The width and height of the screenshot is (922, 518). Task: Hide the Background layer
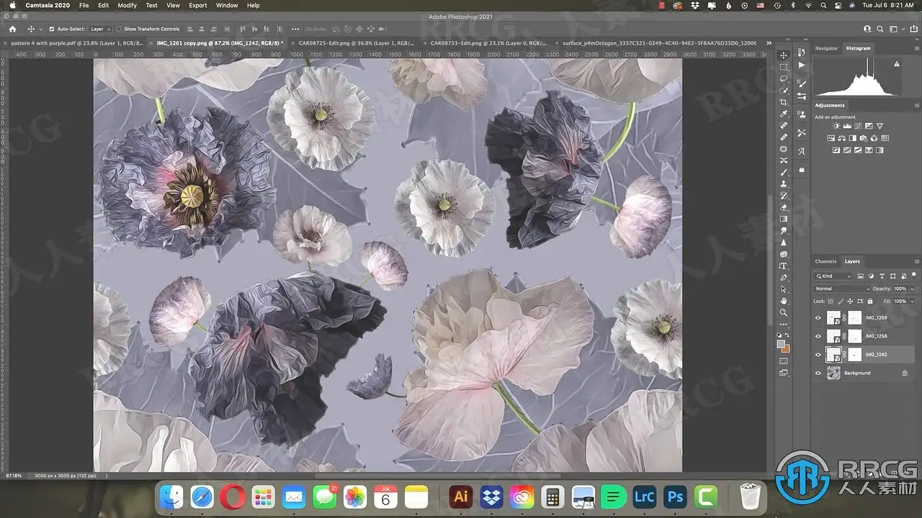818,373
